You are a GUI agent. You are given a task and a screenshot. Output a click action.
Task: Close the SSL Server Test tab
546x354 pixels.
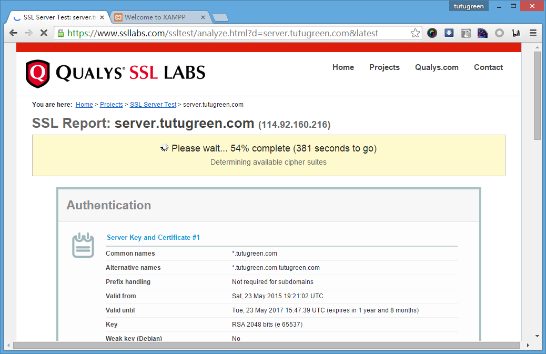102,17
